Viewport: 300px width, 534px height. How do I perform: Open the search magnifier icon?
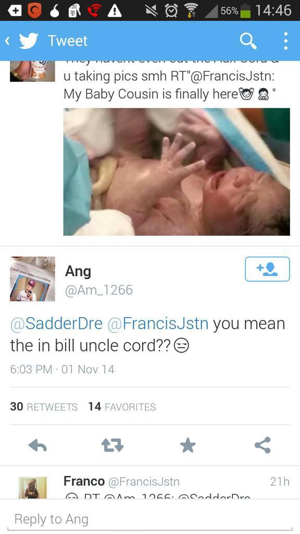(x=248, y=41)
